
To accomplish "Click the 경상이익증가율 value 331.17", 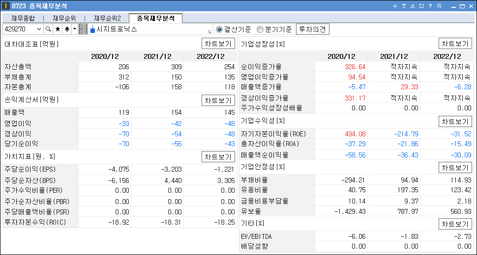I will (356, 98).
